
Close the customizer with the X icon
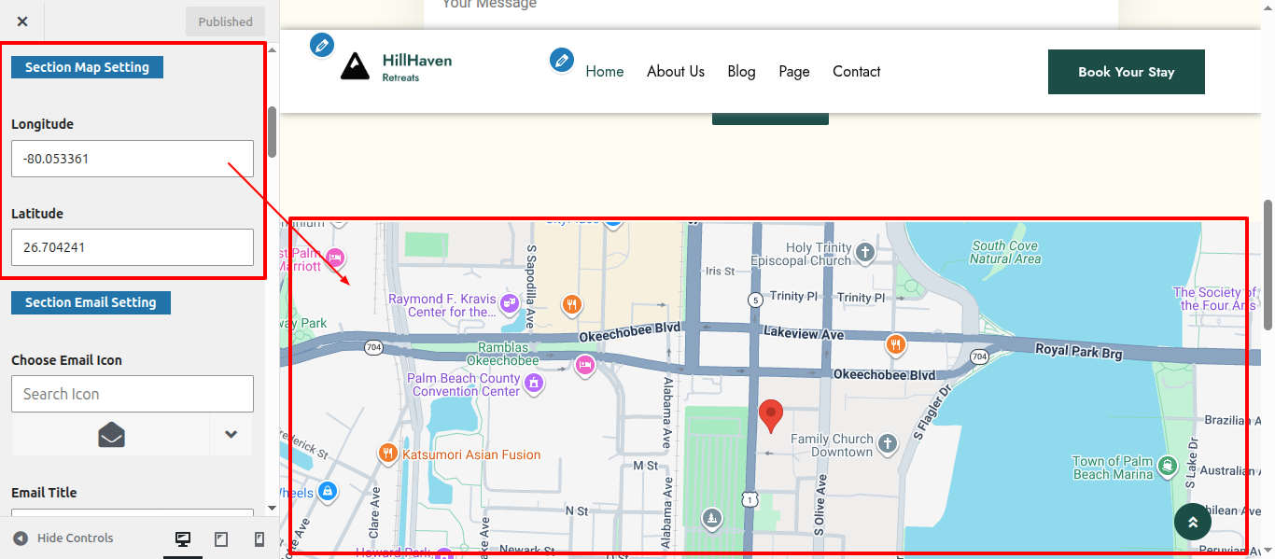[x=22, y=21]
